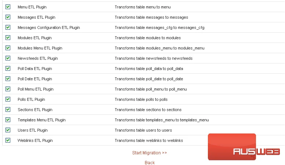Click the Sections ETL Plugin description text
The width and height of the screenshot is (285, 165).
148,110
